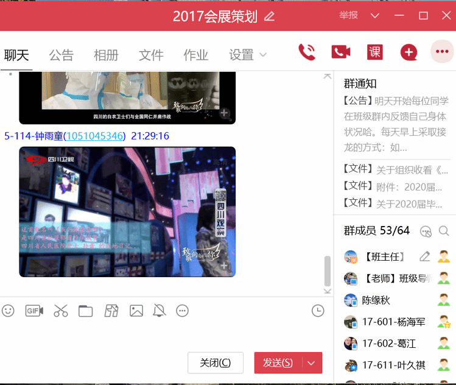The width and height of the screenshot is (456, 385).
Task: Edit group name with pencil icon
Action: click(x=270, y=16)
